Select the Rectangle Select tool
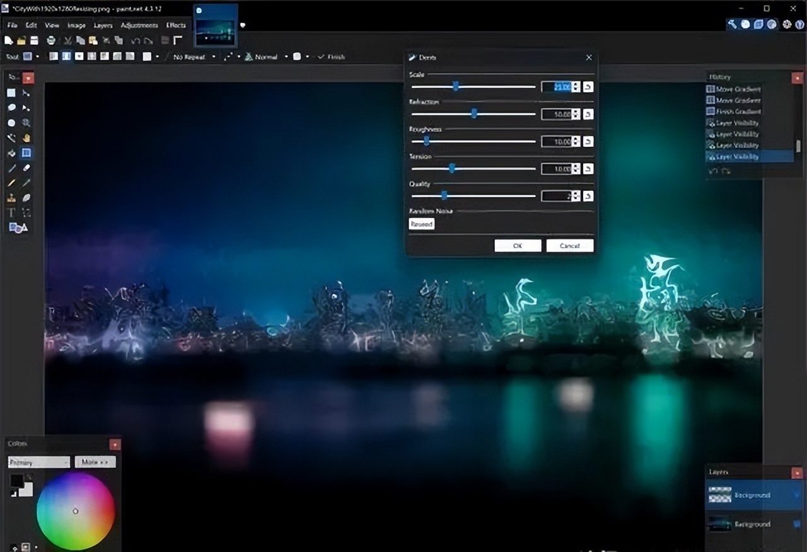 [x=11, y=93]
